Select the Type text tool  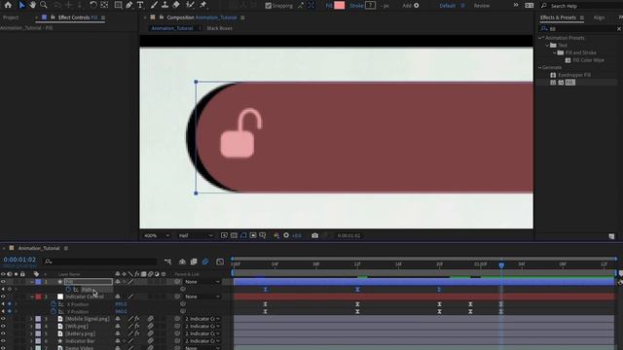[x=140, y=5]
